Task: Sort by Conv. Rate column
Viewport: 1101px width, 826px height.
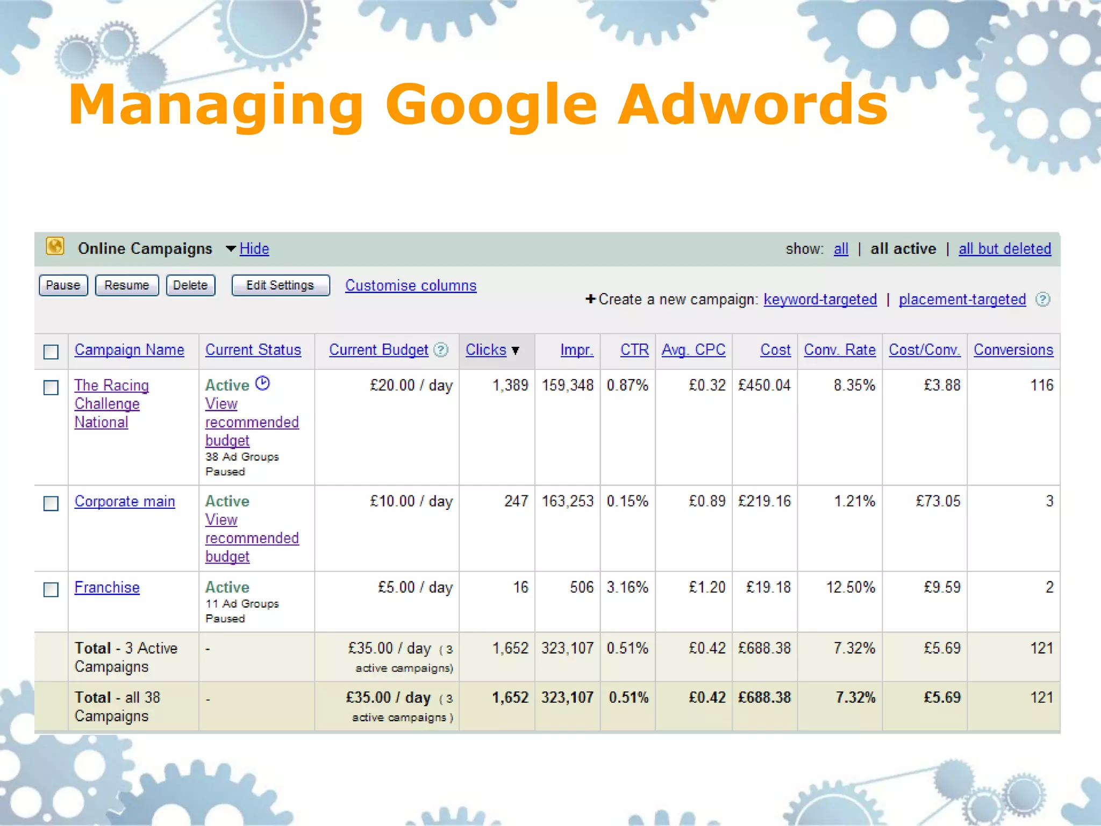Action: pyautogui.click(x=840, y=350)
